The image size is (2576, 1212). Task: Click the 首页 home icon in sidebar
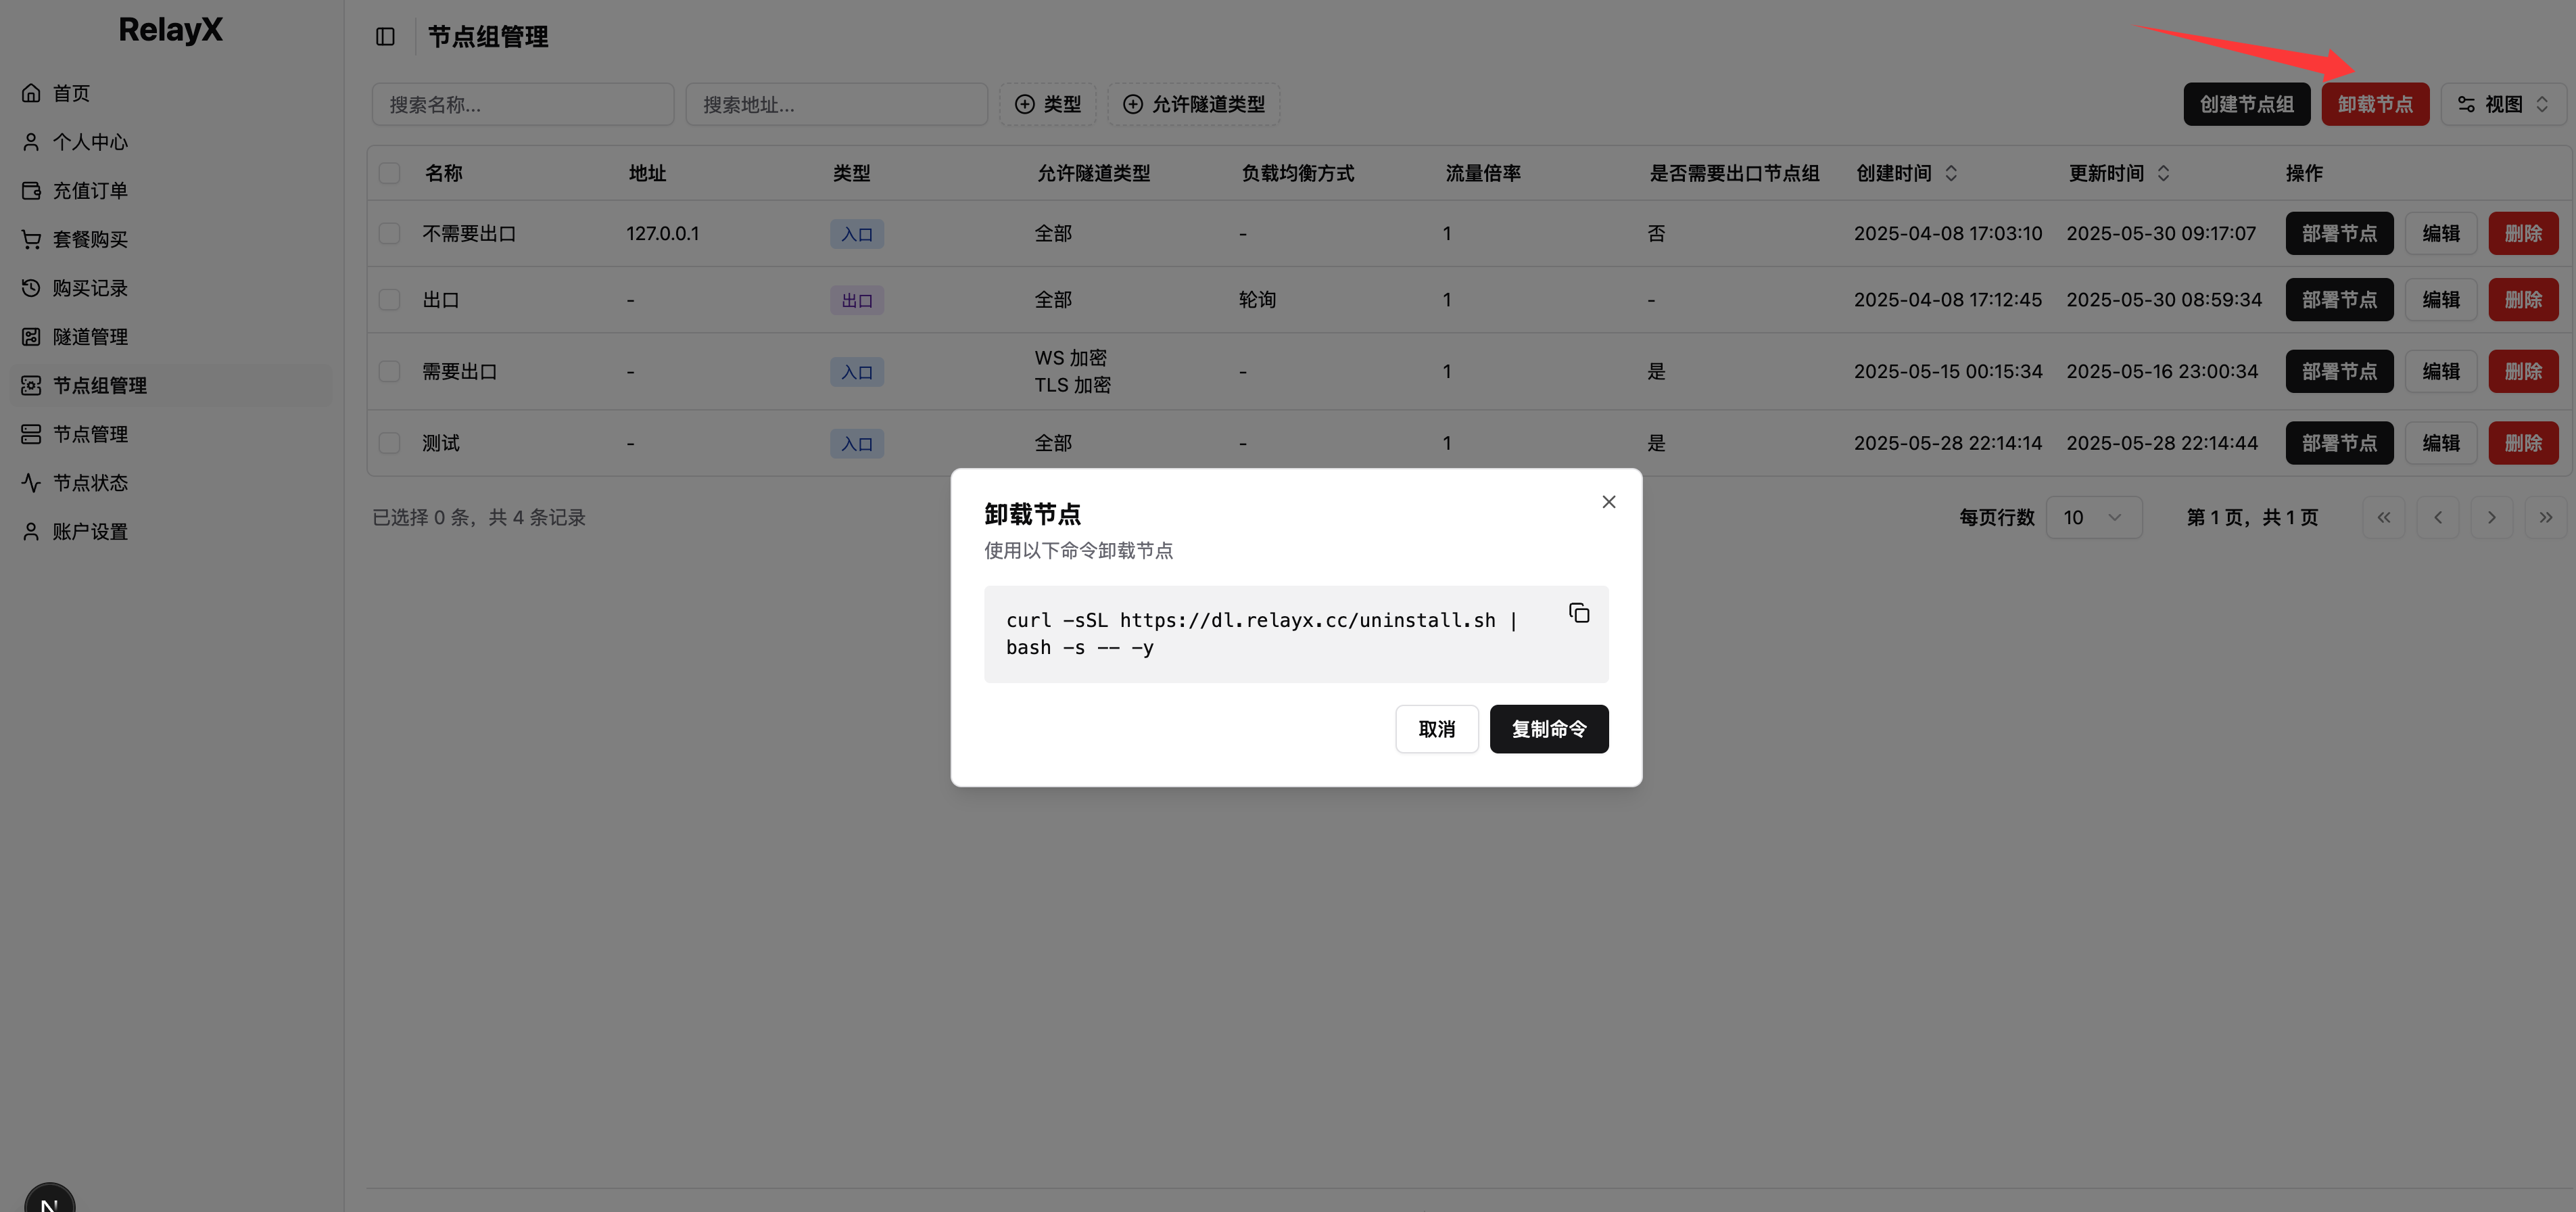(31, 93)
